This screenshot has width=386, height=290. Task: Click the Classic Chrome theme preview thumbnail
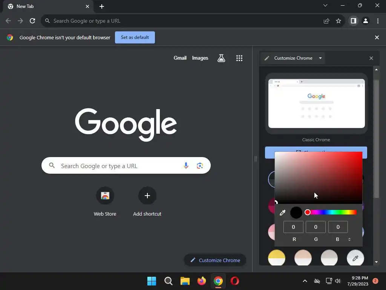pos(317,103)
